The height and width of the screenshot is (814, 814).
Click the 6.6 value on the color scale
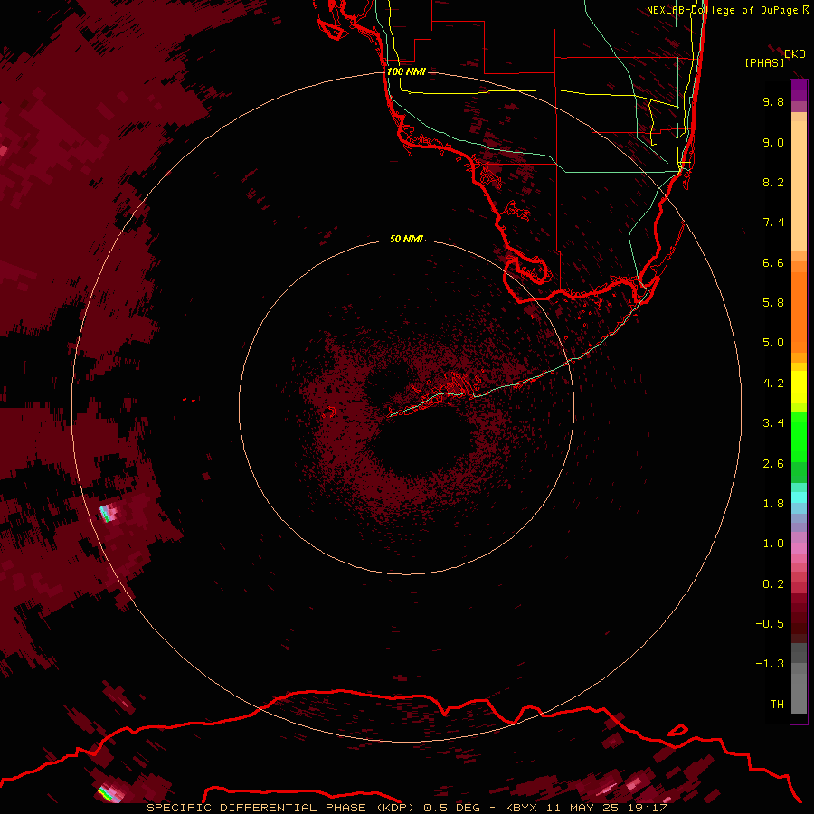(773, 262)
